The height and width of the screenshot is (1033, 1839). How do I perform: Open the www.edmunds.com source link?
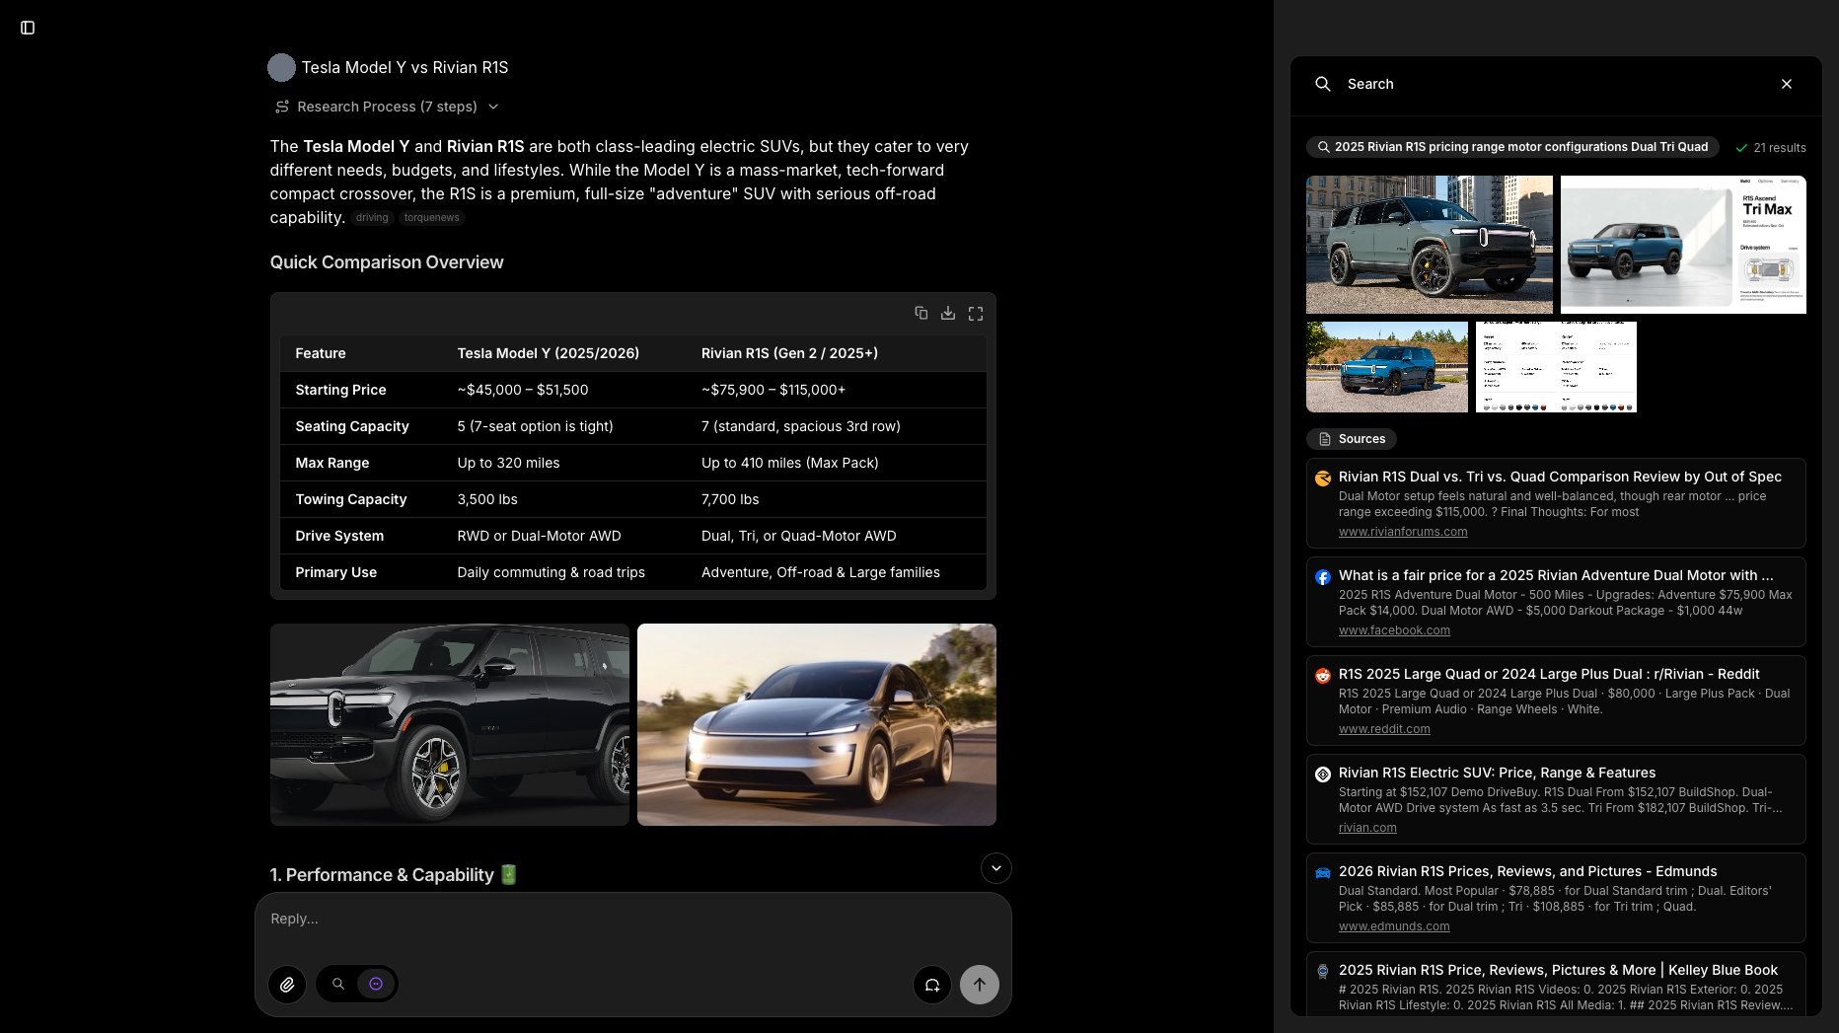[x=1394, y=926]
